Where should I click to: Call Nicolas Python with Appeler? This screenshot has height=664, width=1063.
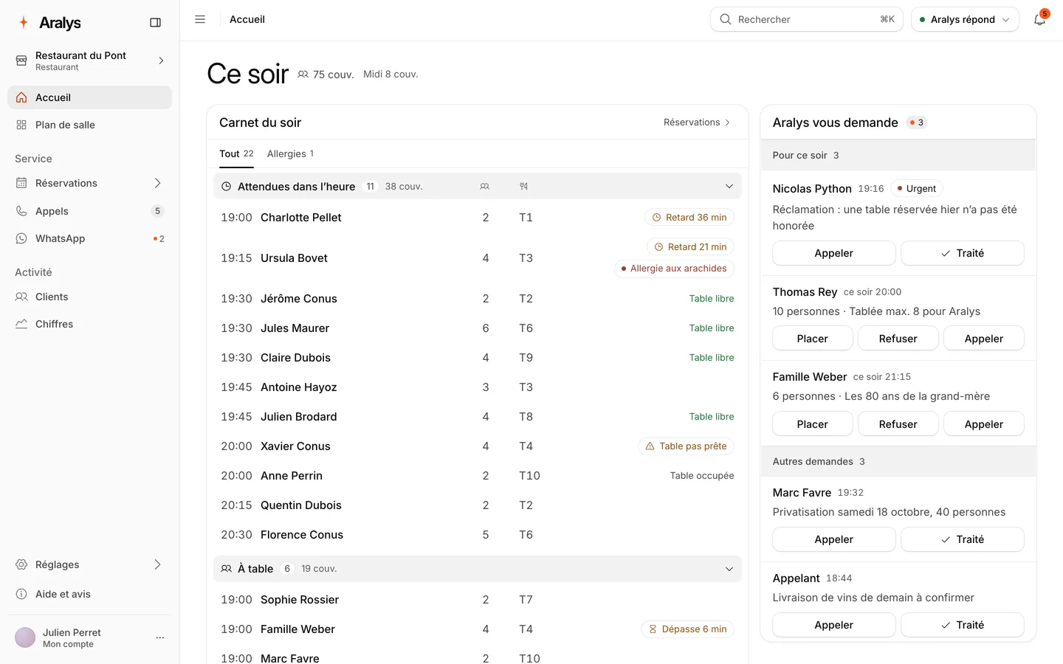[833, 253]
